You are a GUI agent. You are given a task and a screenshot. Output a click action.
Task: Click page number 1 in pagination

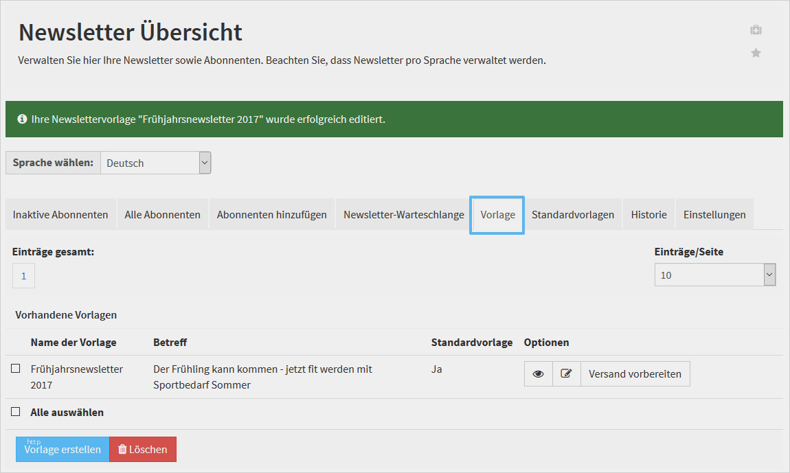[23, 276]
